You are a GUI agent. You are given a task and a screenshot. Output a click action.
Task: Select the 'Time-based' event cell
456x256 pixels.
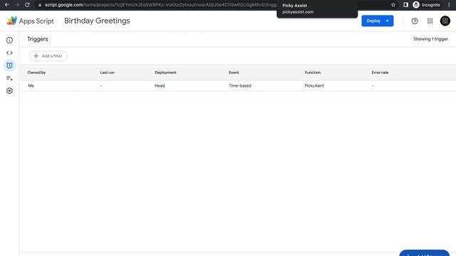point(240,85)
